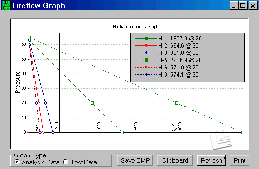Select the Test Data radio button
This screenshot has height=169, width=259.
[65, 162]
